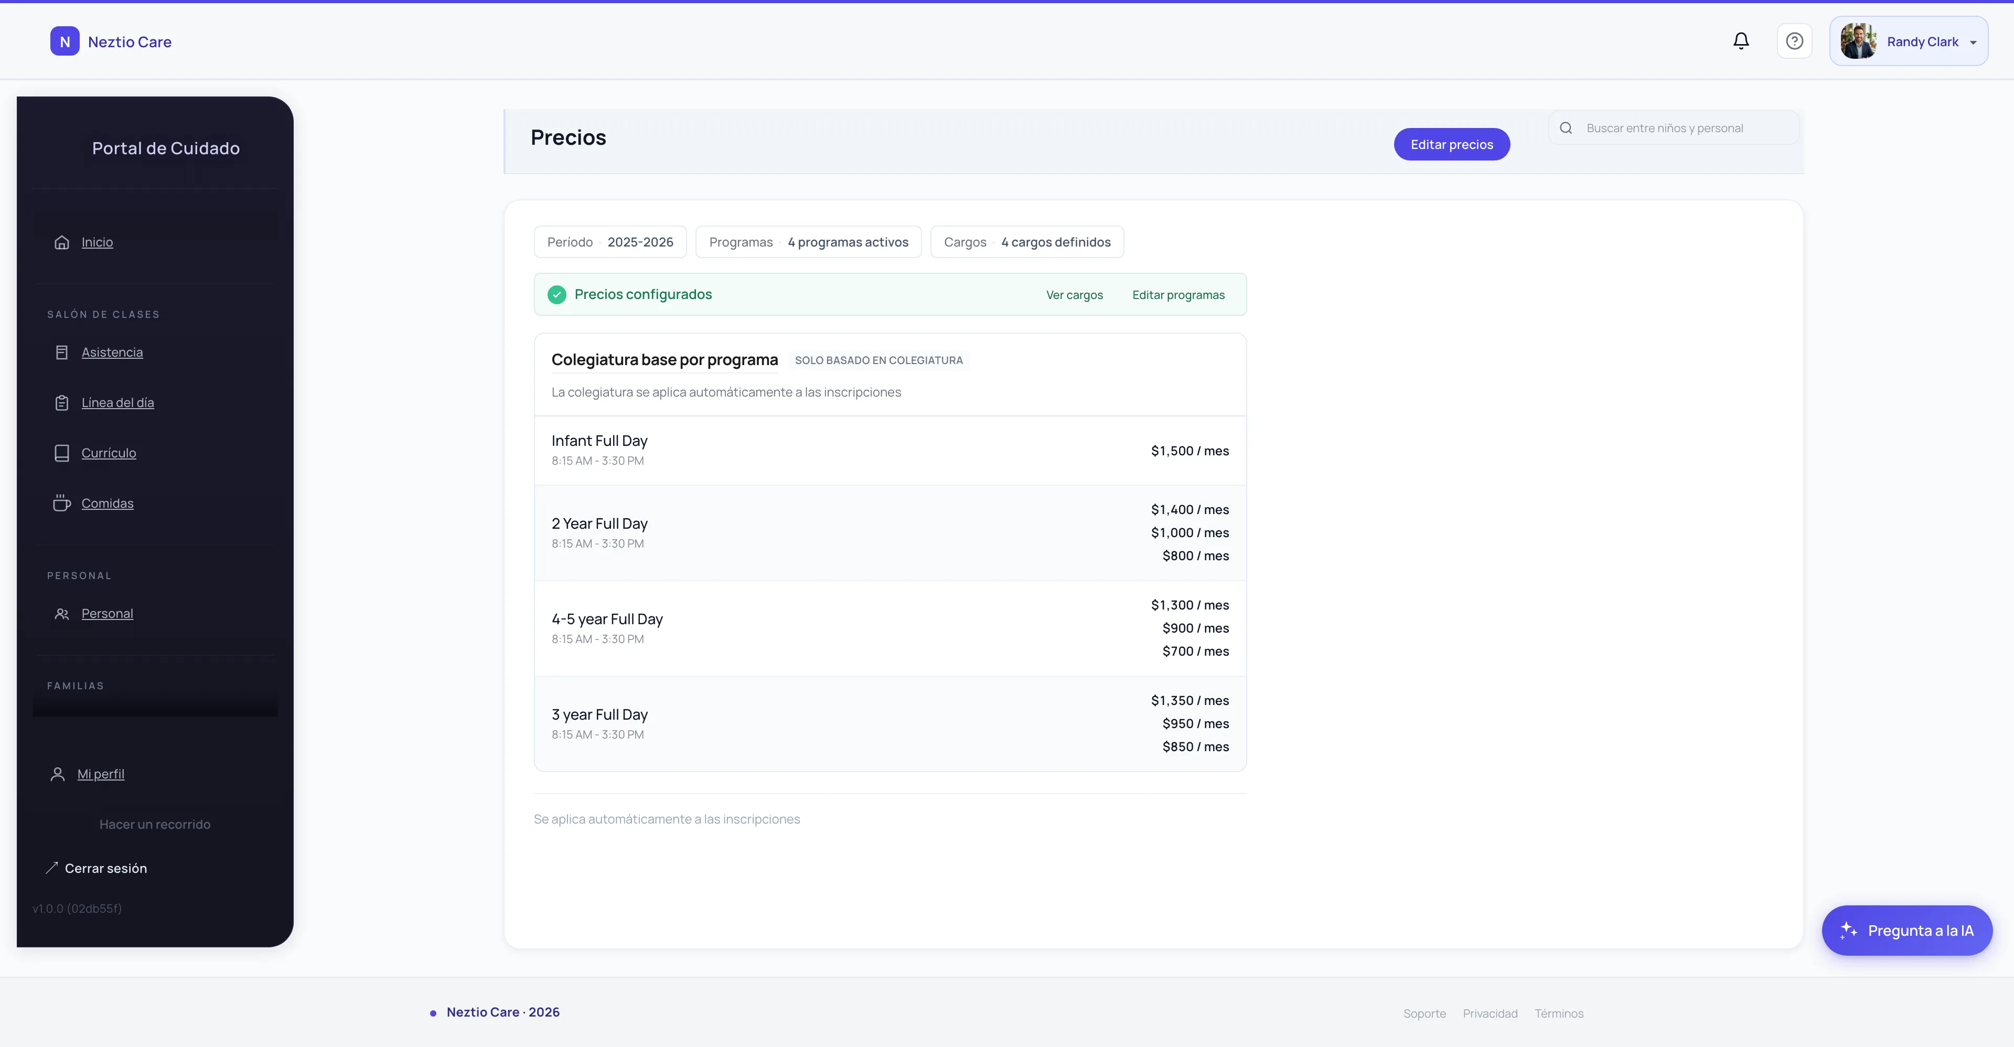The image size is (2014, 1047).
Task: Click the Comidas cup icon
Action: click(x=62, y=504)
